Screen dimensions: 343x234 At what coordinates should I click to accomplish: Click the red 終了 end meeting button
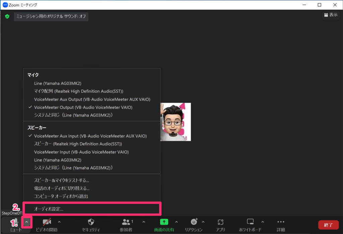[328, 225]
